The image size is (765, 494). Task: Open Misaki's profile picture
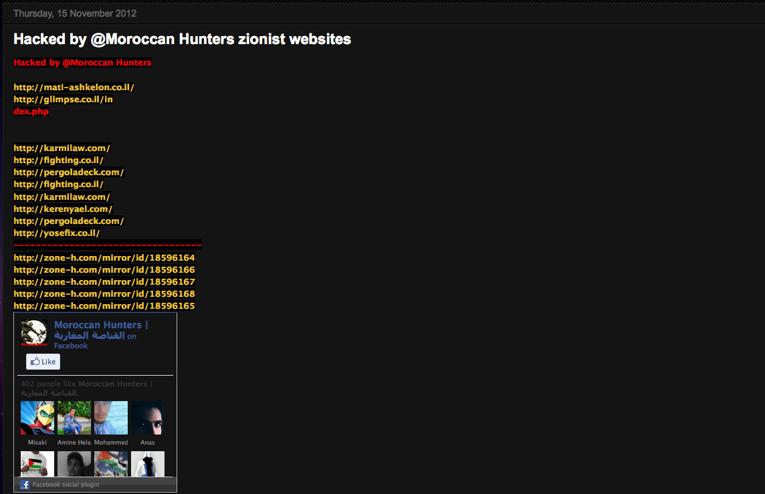(37, 418)
